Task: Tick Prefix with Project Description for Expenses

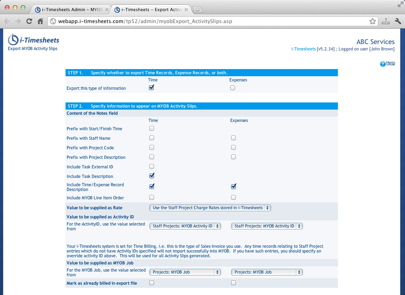Action: click(x=233, y=157)
